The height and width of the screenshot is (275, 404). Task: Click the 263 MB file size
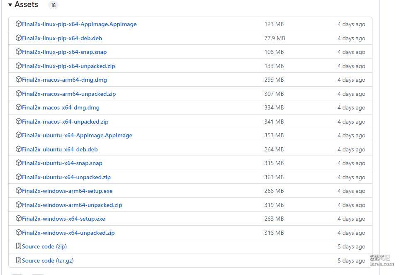(x=274, y=219)
